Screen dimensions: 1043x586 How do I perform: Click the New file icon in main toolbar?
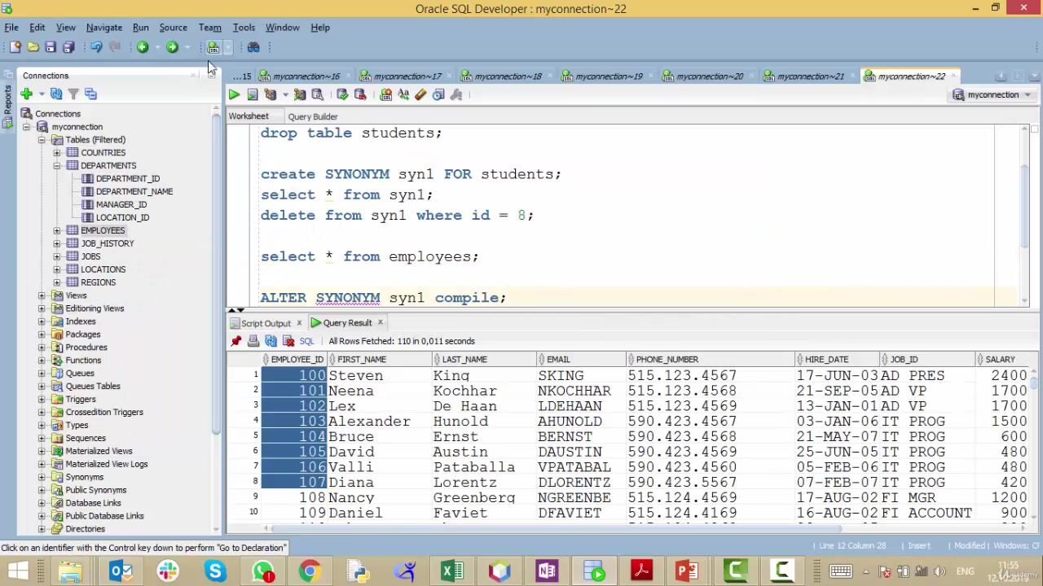(15, 47)
